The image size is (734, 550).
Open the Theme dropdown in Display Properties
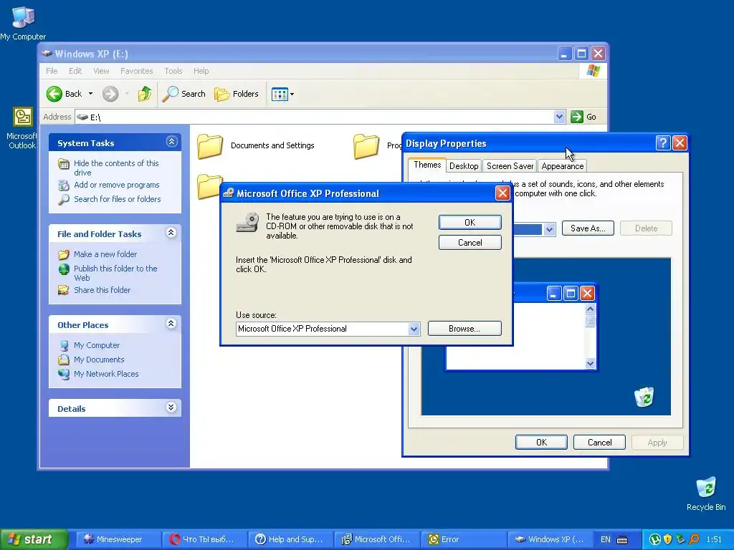pyautogui.click(x=550, y=229)
